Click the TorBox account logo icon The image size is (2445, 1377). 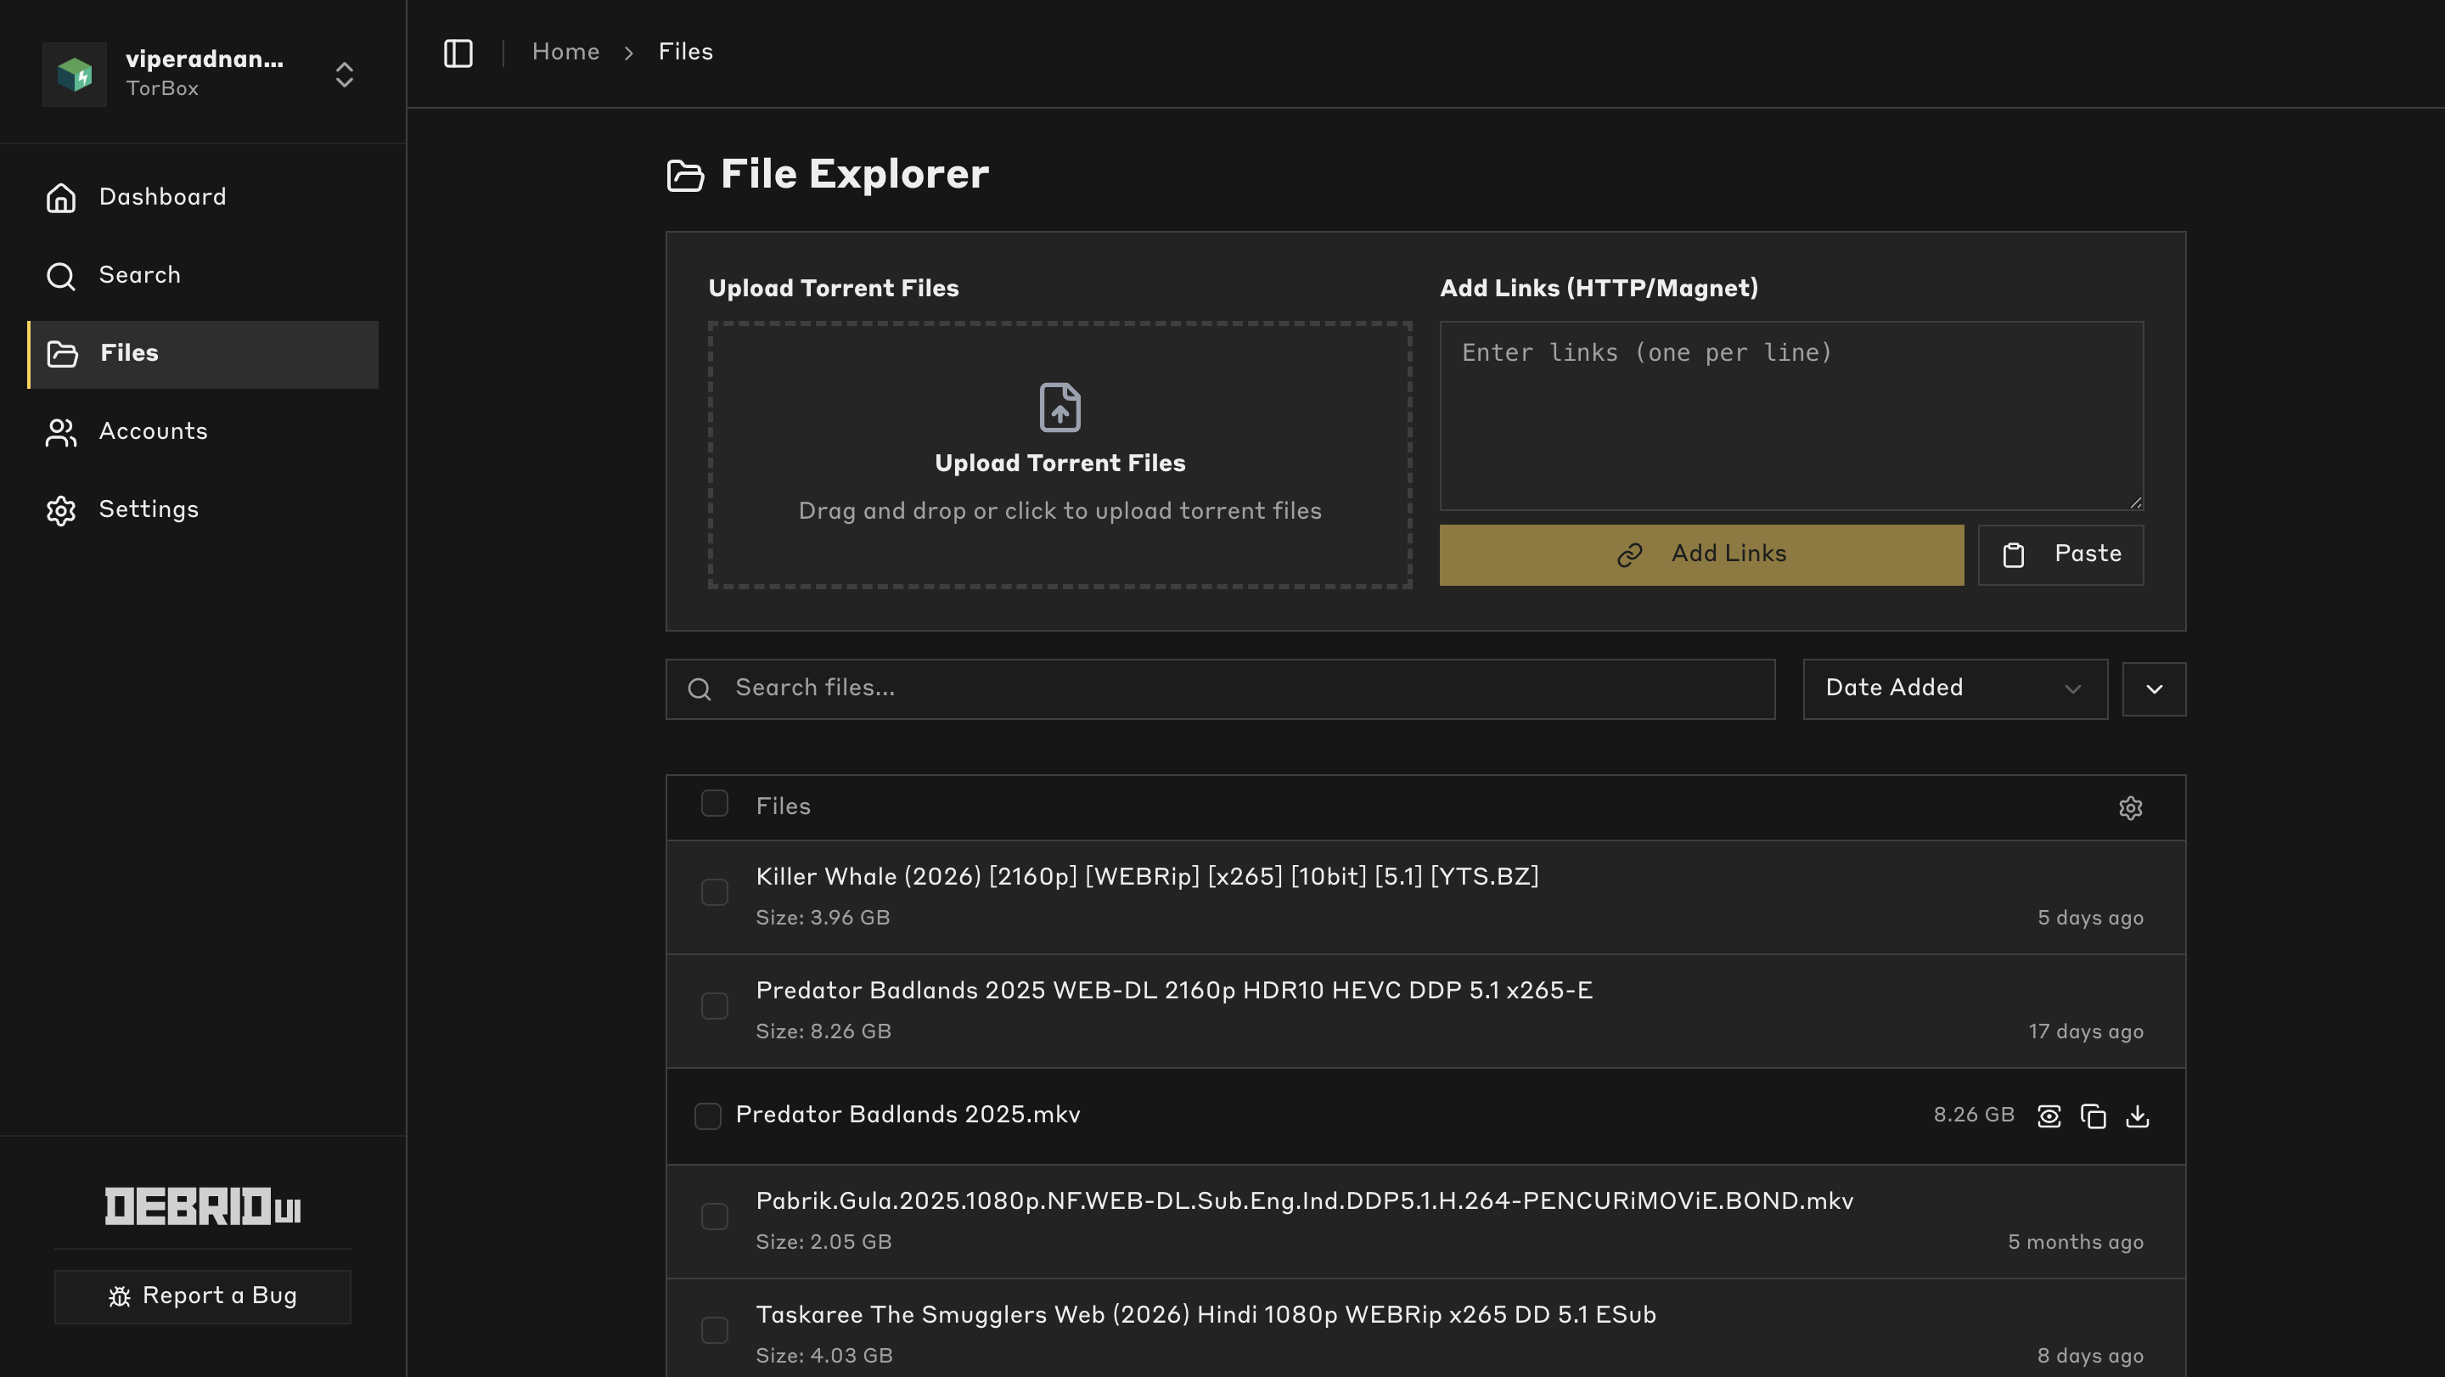[x=75, y=74]
